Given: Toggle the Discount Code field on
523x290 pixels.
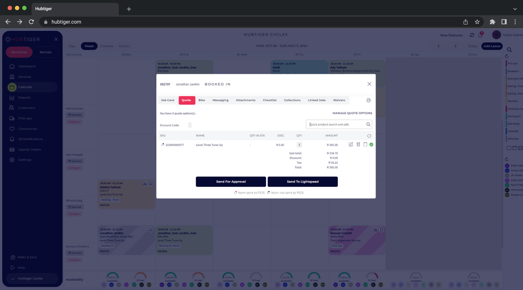Looking at the screenshot, I should tap(190, 124).
